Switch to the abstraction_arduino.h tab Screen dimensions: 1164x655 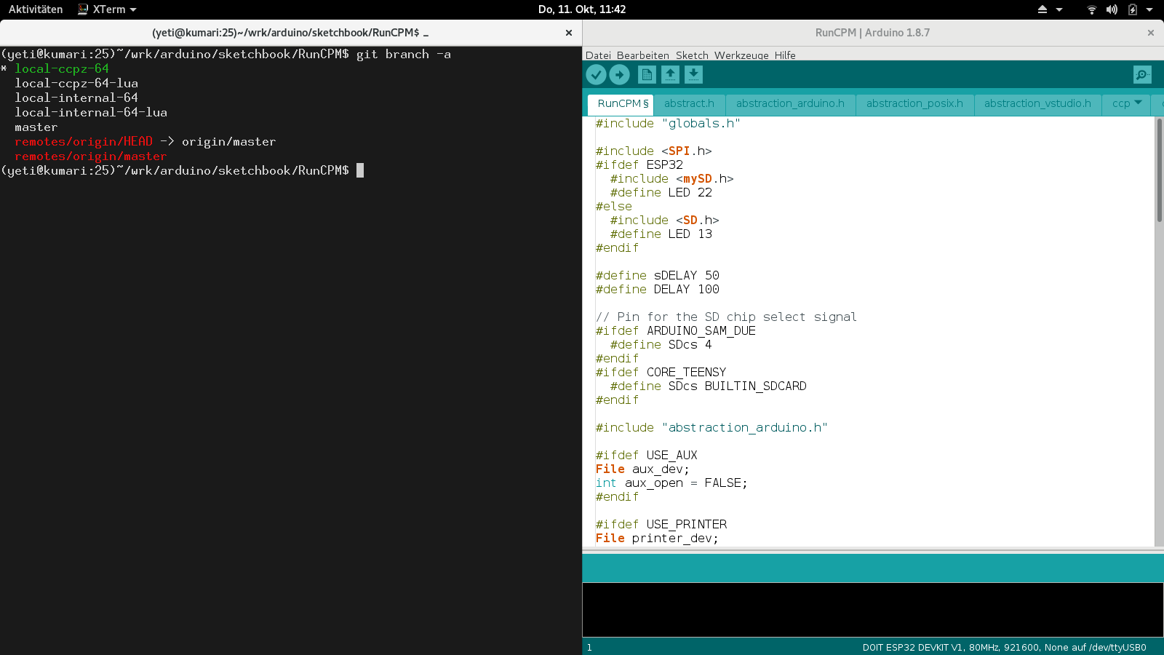pyautogui.click(x=790, y=103)
